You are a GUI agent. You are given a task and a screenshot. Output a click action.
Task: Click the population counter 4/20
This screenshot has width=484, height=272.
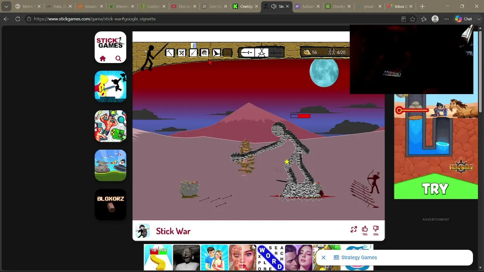pyautogui.click(x=337, y=53)
